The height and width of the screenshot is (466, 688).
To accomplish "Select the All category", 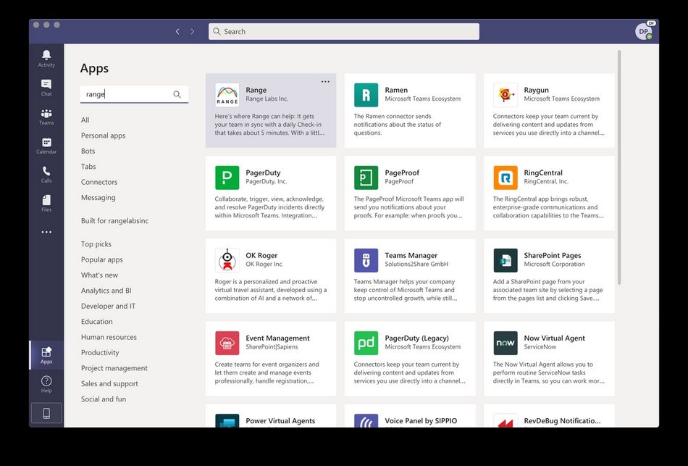I will pos(85,120).
